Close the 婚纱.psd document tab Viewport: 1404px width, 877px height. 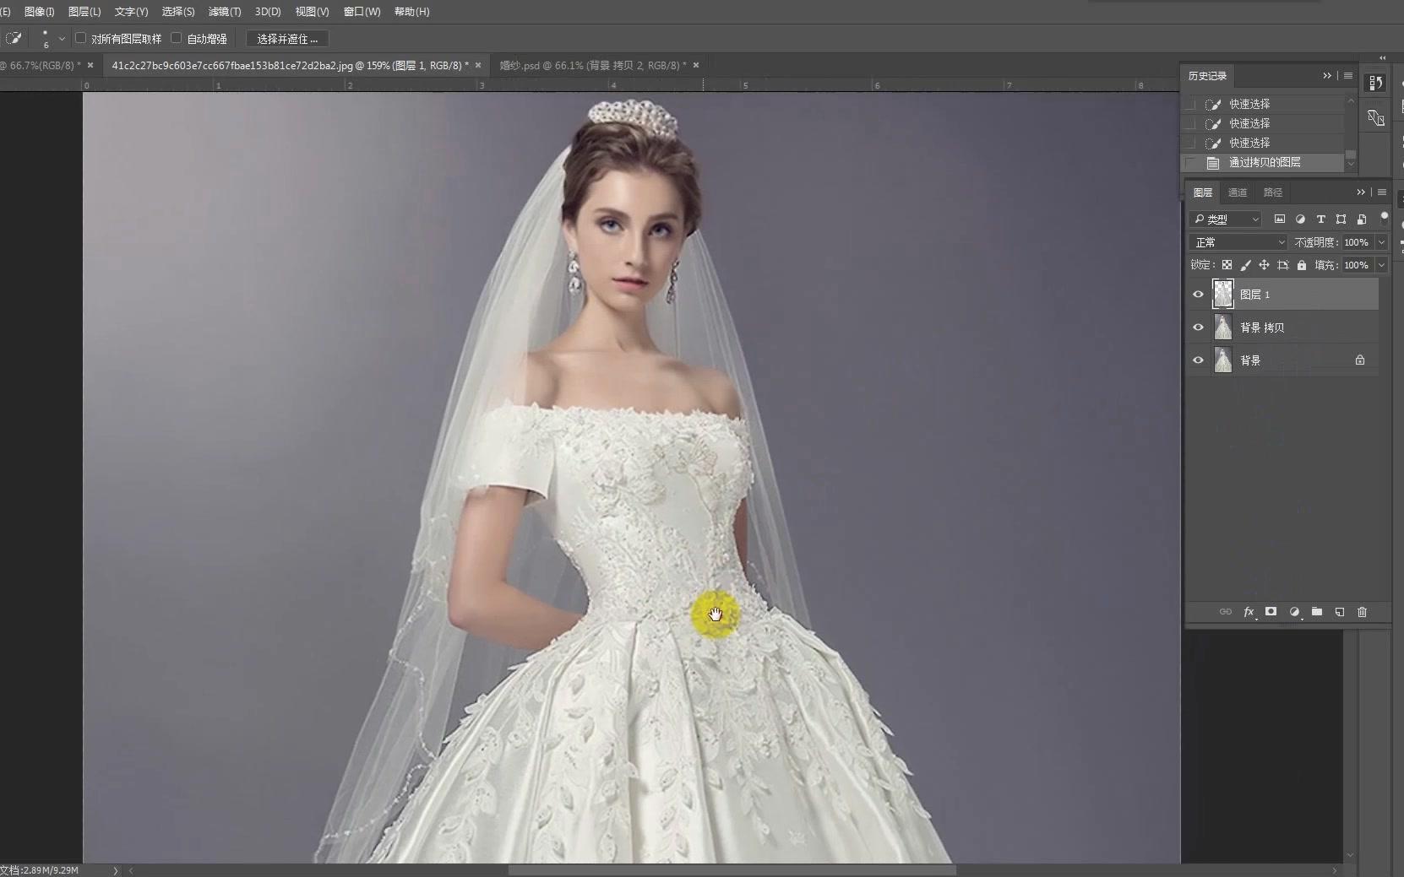click(696, 65)
